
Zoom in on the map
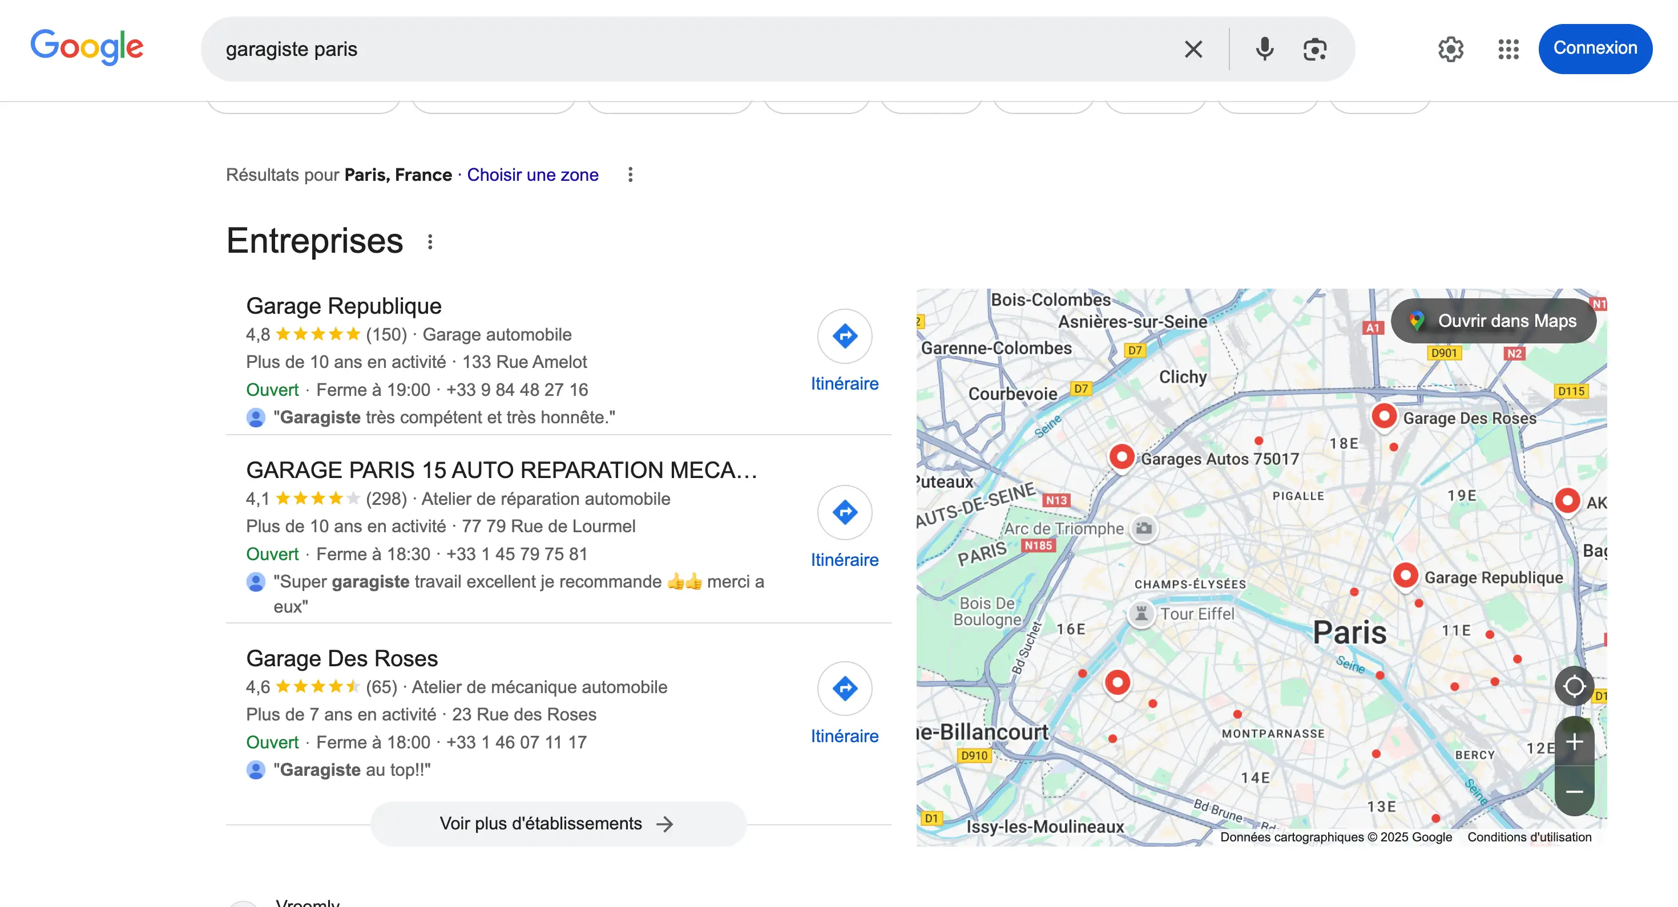coord(1574,742)
